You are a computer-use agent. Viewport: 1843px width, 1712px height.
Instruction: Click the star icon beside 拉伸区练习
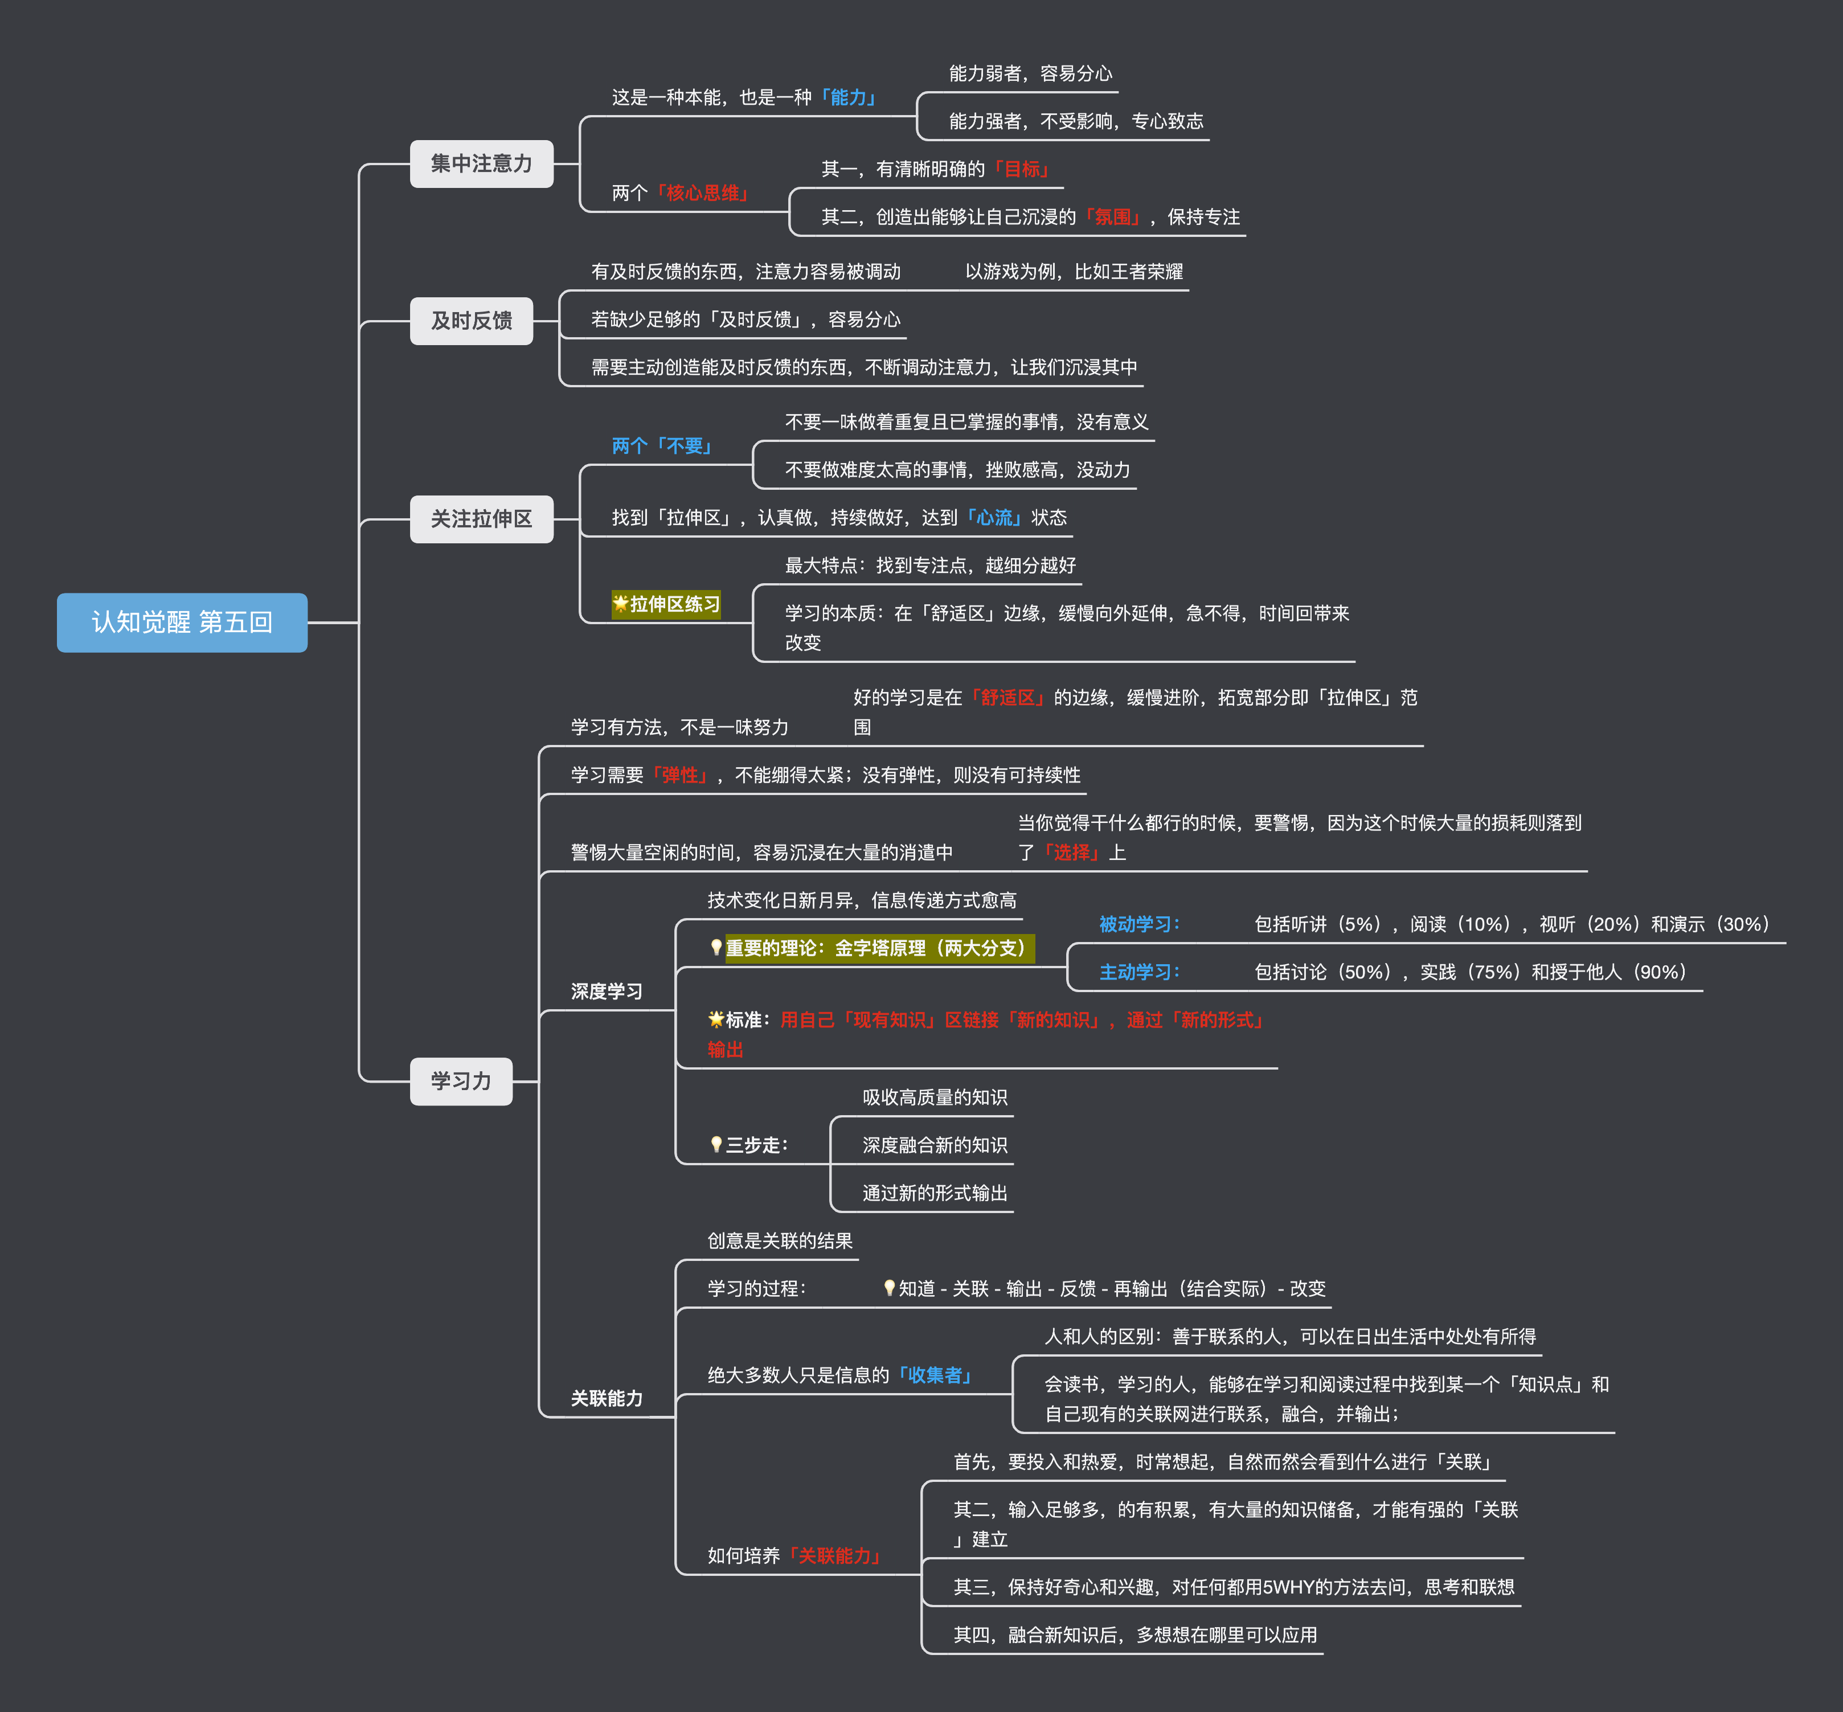620,603
